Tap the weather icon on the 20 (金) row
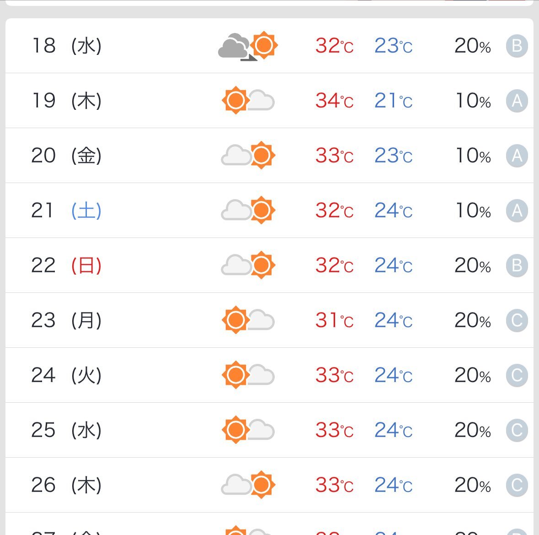This screenshot has height=535, width=539. click(248, 155)
